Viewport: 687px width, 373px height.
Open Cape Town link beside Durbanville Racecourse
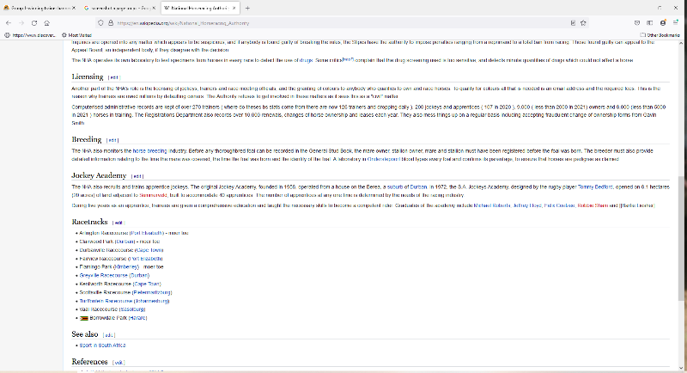coord(149,250)
